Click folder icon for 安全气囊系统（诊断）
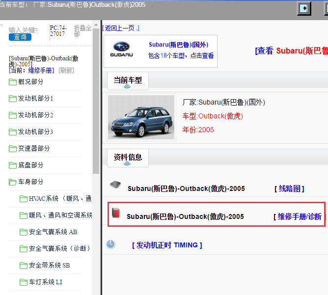The width and height of the screenshot is (328, 295). pos(23,249)
